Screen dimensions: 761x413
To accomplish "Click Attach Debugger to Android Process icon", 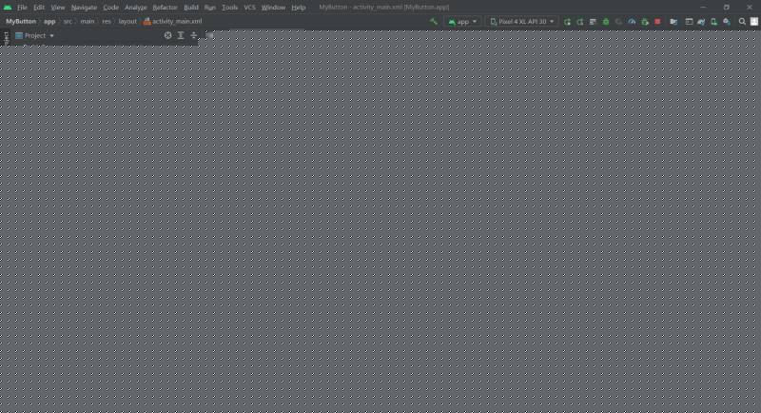I will (x=645, y=21).
